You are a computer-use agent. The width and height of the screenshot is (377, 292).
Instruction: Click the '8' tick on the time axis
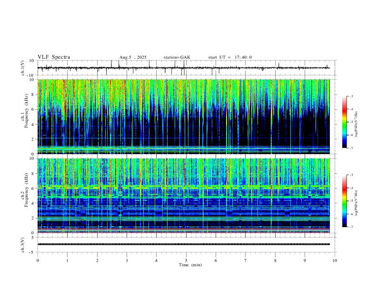(275, 261)
